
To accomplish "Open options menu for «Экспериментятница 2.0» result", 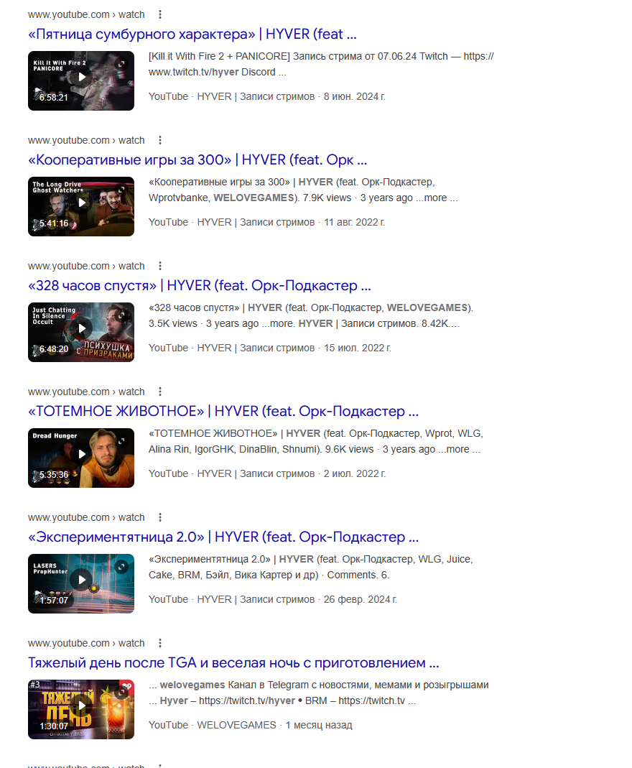I will (159, 518).
